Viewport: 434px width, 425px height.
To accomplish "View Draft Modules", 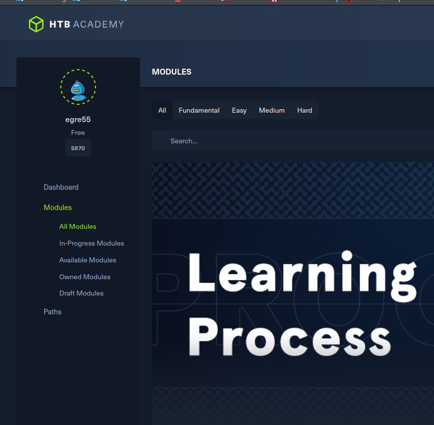I will coord(81,293).
